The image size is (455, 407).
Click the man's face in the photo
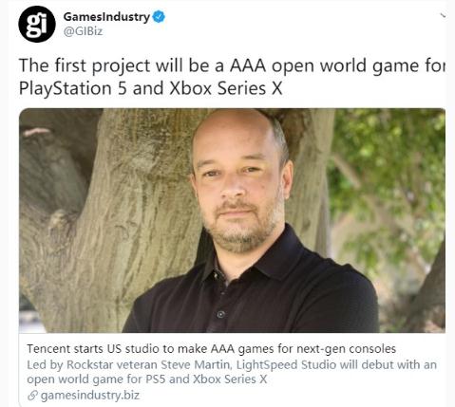coord(238,183)
